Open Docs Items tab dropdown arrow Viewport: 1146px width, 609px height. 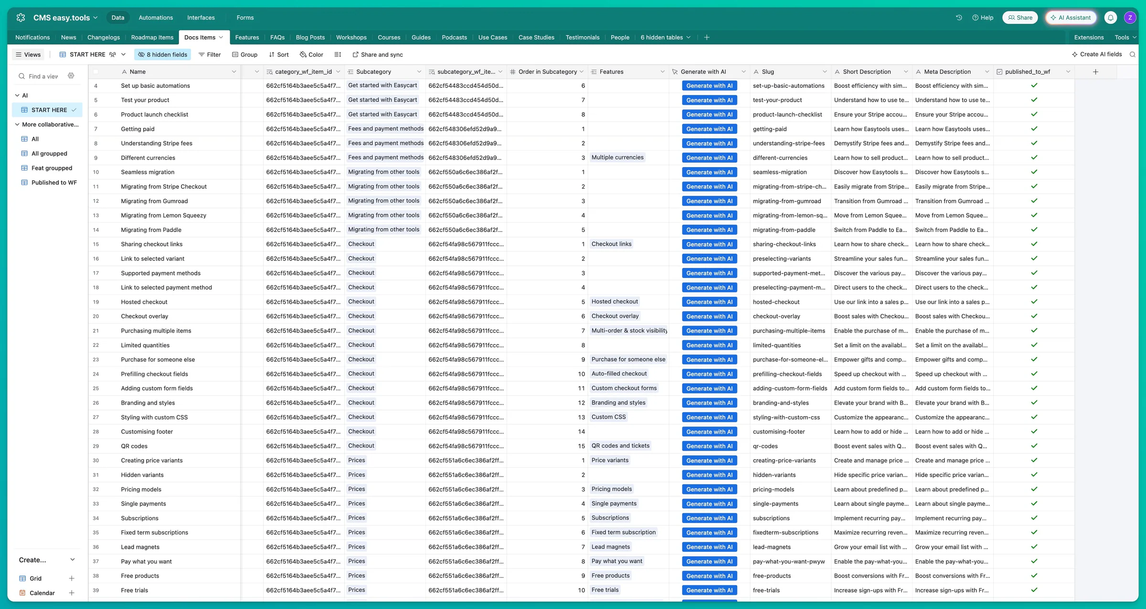click(221, 37)
